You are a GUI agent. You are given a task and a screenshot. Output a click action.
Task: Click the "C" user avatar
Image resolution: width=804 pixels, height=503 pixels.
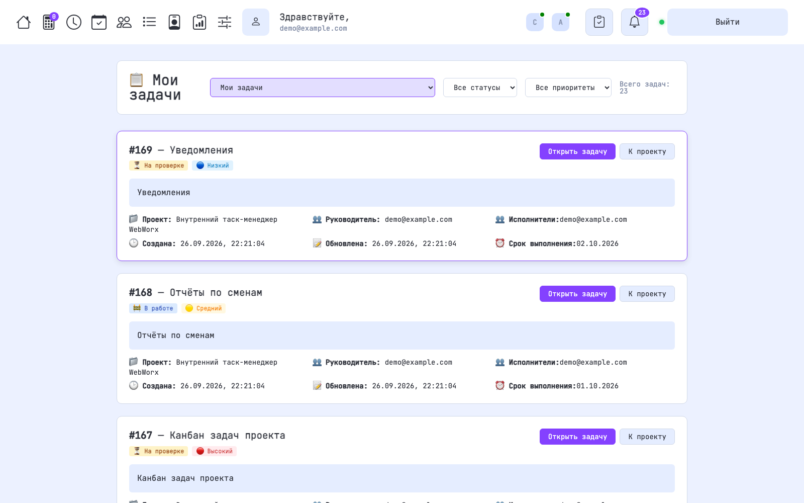535,22
